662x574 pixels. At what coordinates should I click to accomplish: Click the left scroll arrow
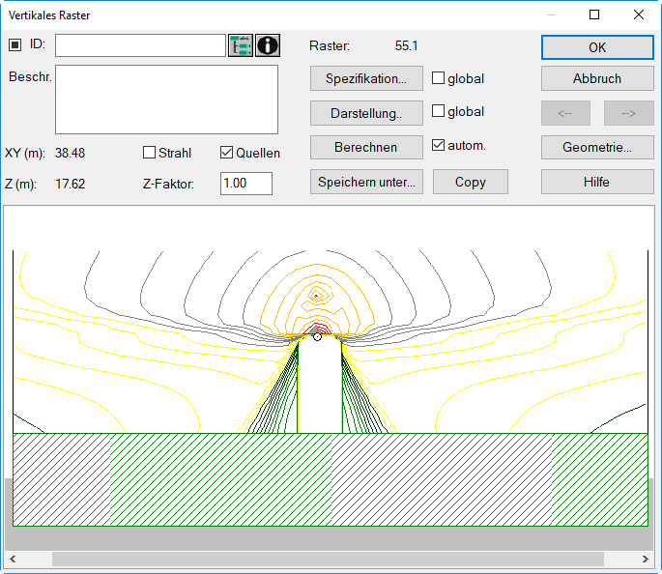click(x=13, y=560)
